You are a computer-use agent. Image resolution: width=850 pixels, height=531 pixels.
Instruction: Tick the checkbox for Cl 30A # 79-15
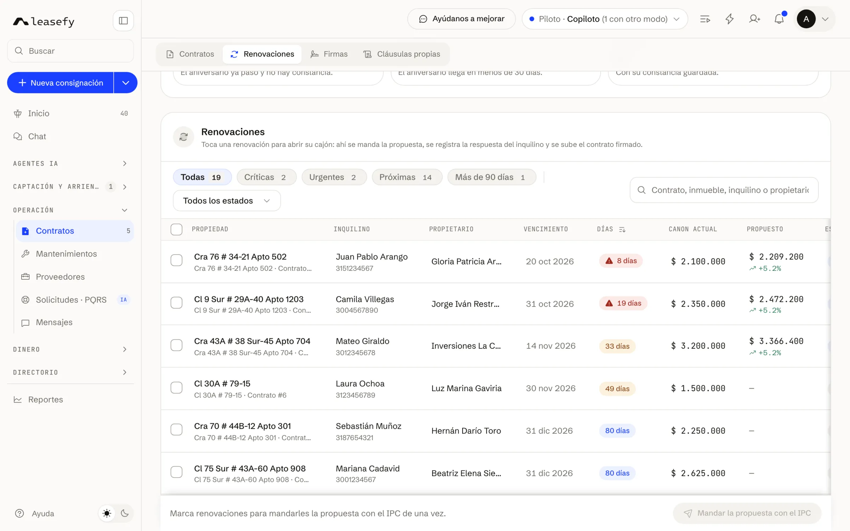(x=176, y=388)
